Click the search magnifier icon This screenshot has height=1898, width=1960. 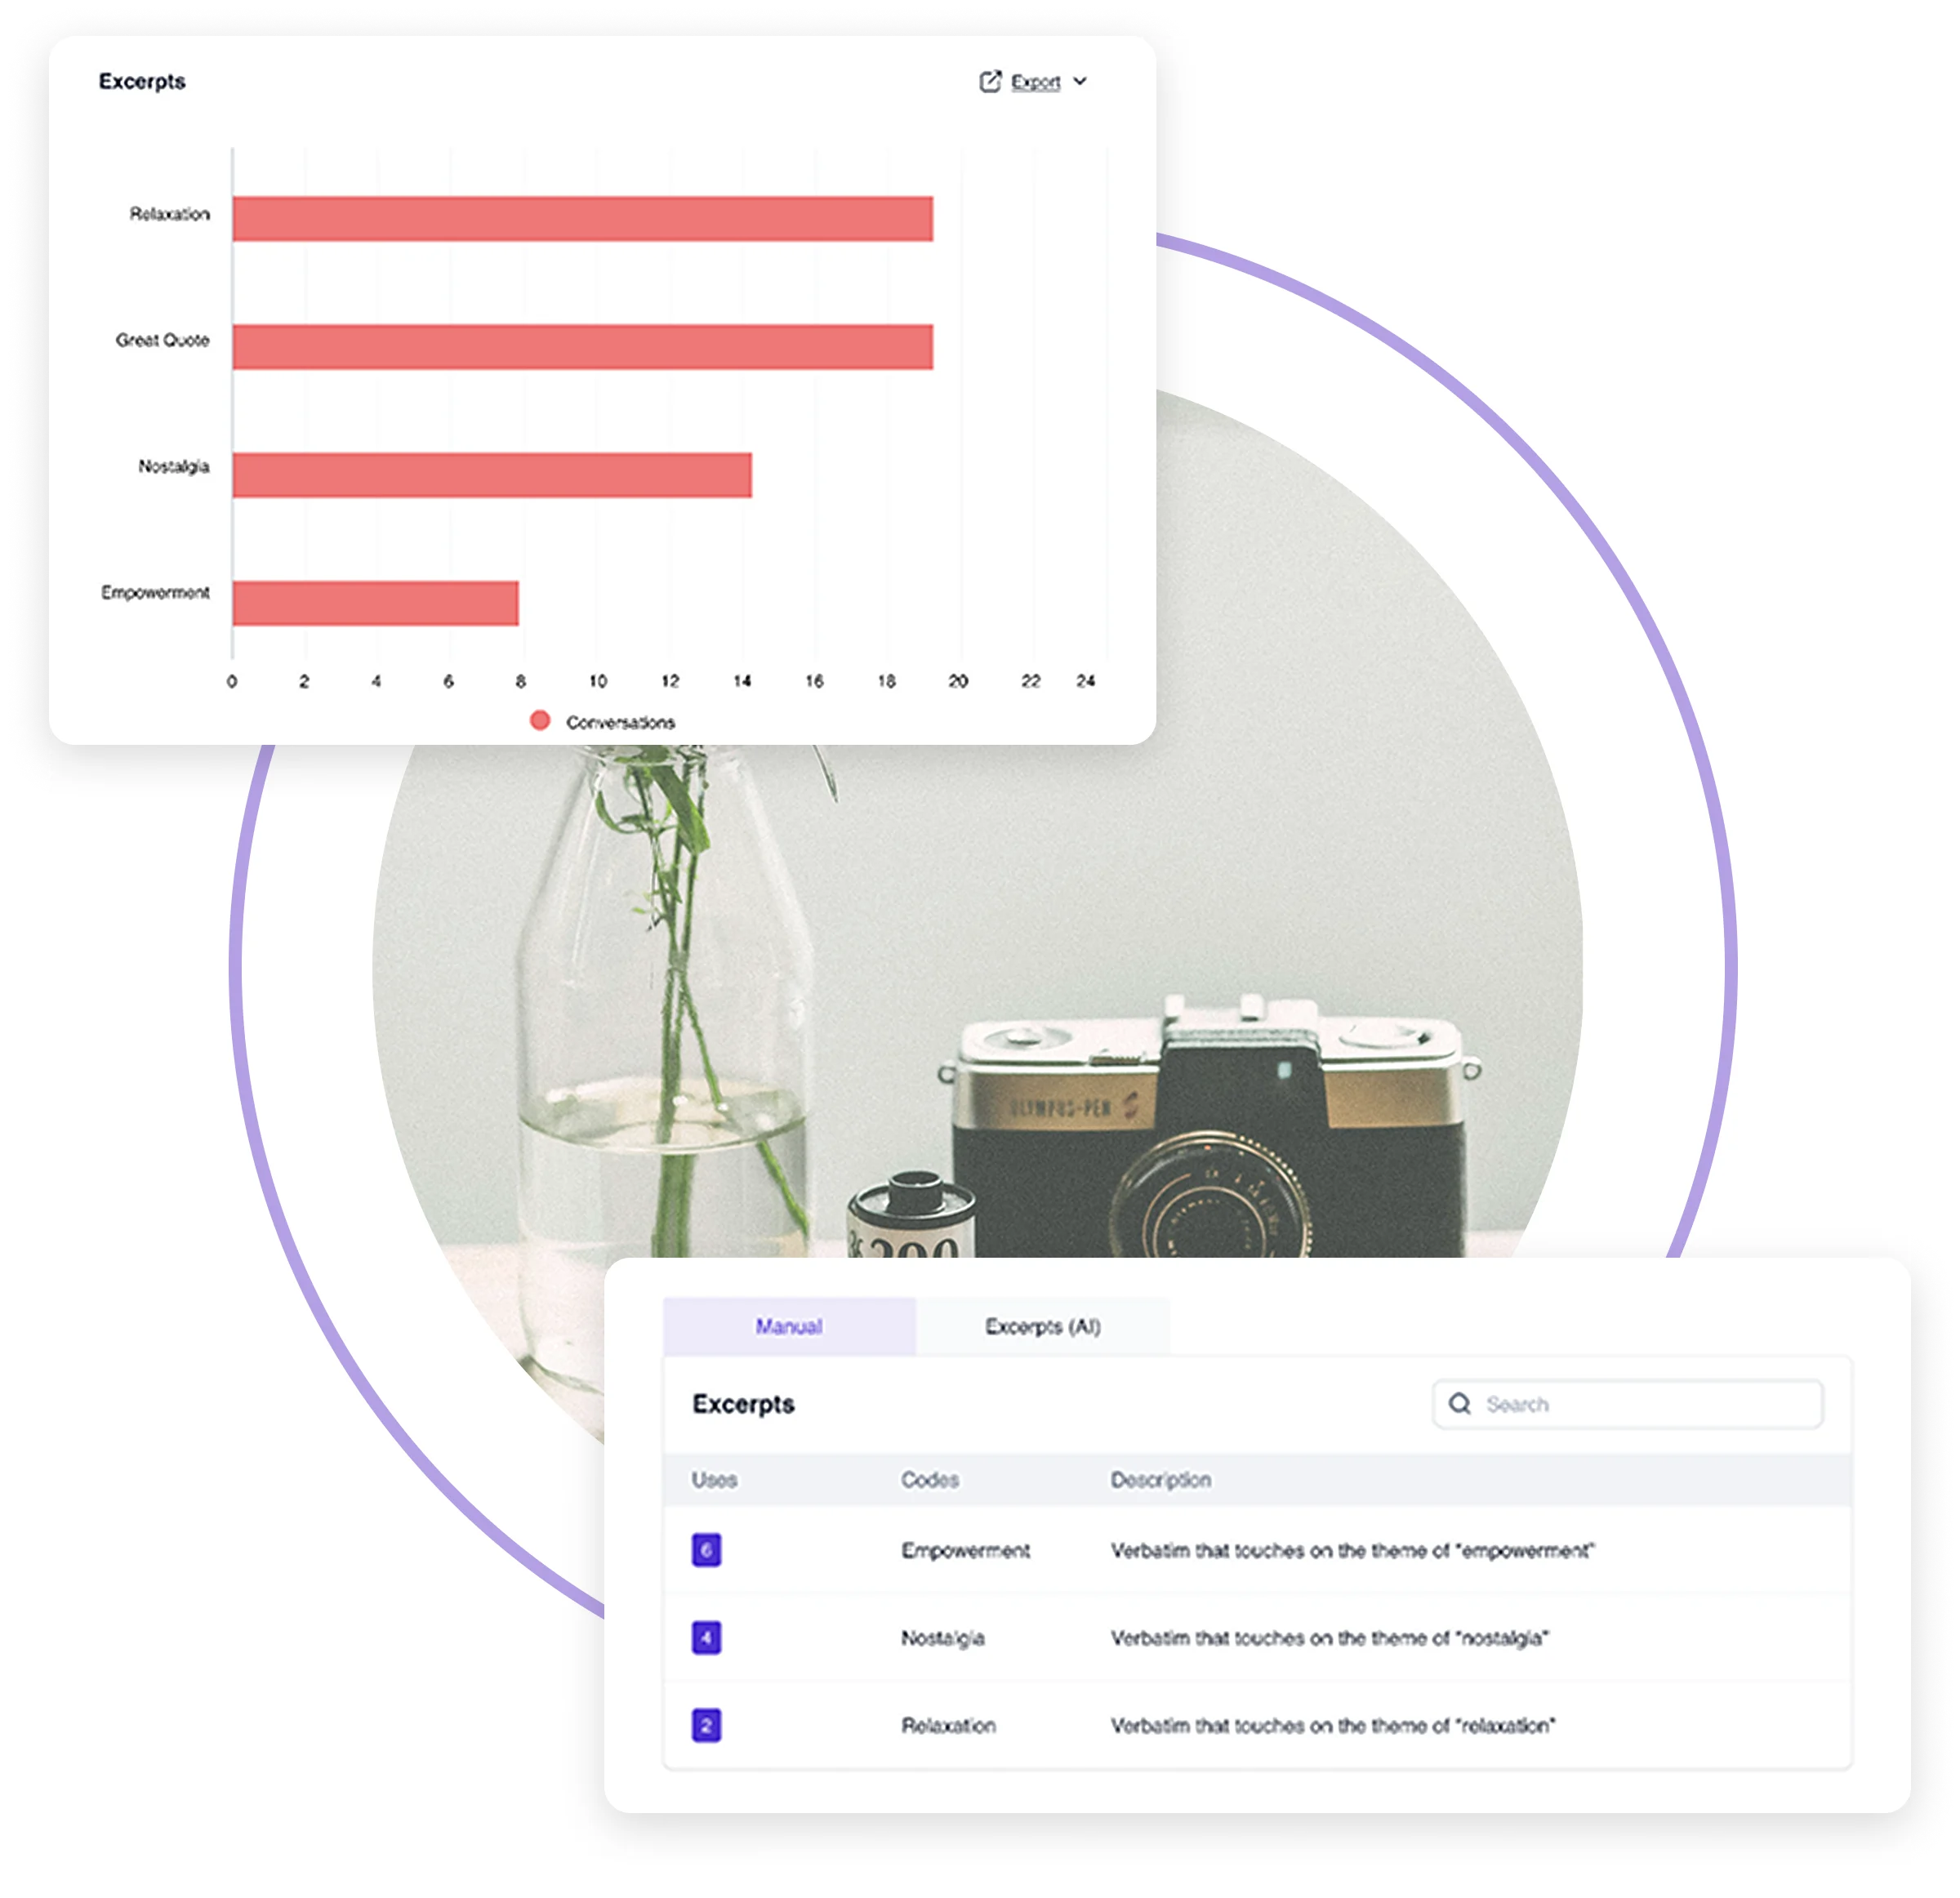(x=1461, y=1404)
